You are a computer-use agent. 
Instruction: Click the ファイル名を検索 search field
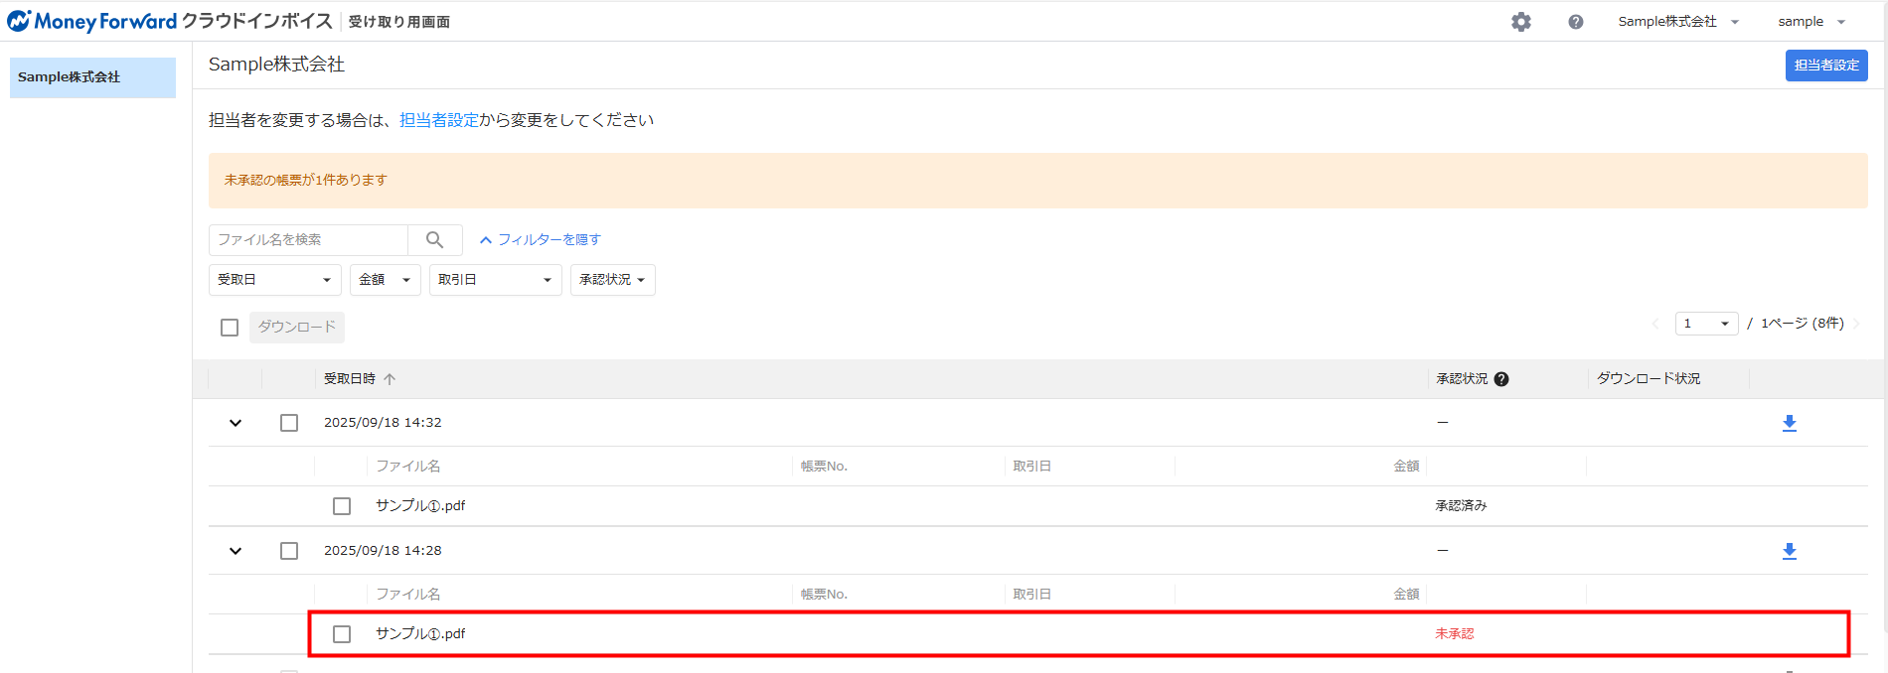[308, 240]
